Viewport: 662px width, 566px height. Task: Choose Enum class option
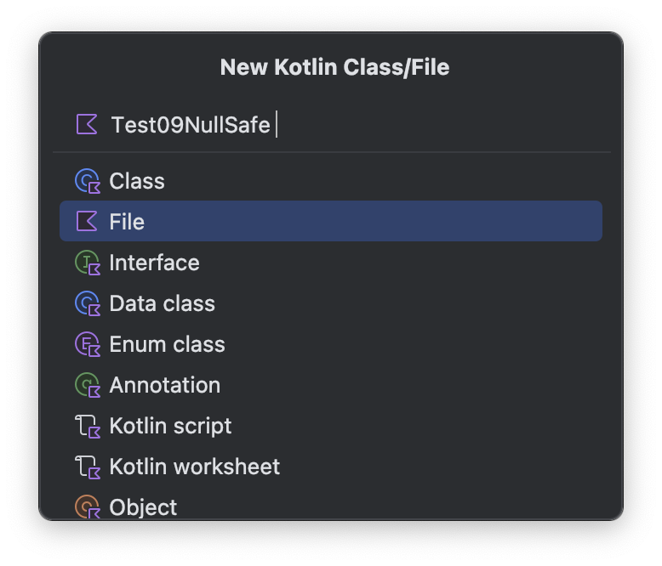click(167, 344)
